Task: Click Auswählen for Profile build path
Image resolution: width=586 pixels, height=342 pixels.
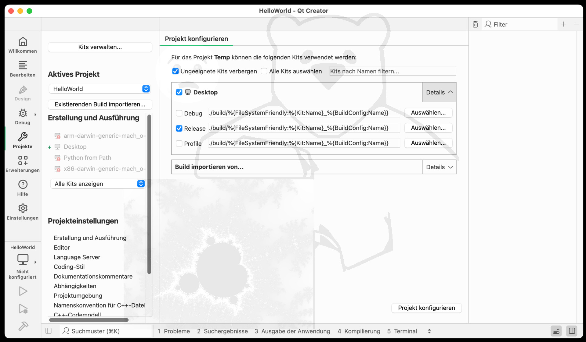Action: 428,143
